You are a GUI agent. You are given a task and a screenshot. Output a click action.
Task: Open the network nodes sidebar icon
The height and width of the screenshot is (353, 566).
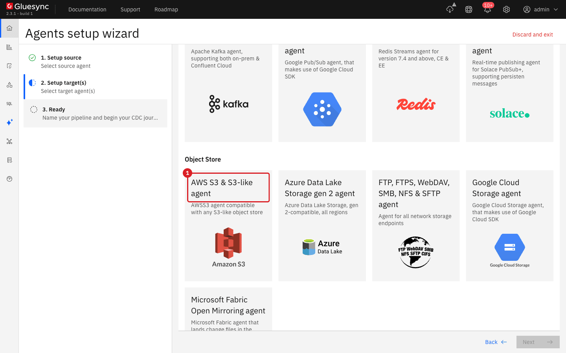[x=9, y=141]
